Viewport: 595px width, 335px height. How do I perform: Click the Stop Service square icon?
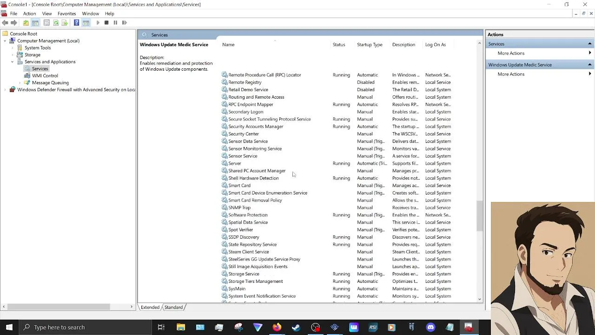click(106, 22)
